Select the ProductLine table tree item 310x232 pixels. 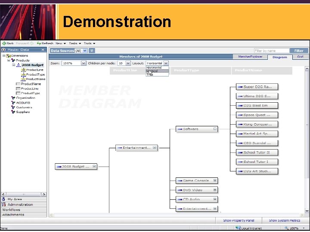(x=30, y=89)
